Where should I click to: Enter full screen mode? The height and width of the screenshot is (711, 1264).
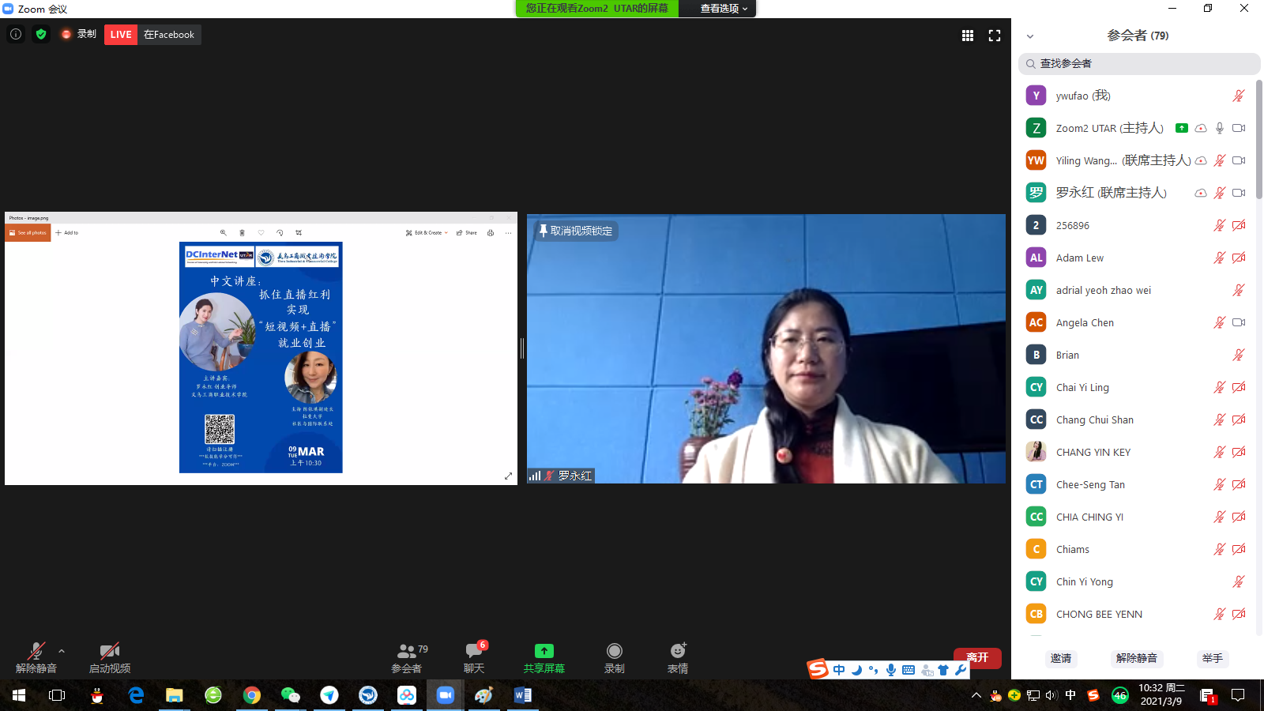(x=995, y=36)
